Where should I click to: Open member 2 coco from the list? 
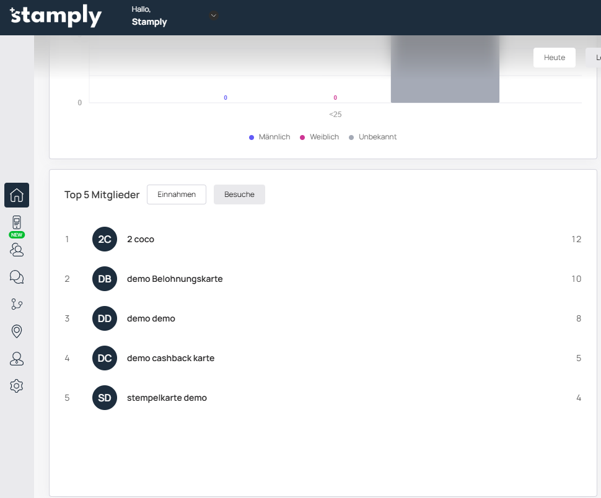(141, 239)
